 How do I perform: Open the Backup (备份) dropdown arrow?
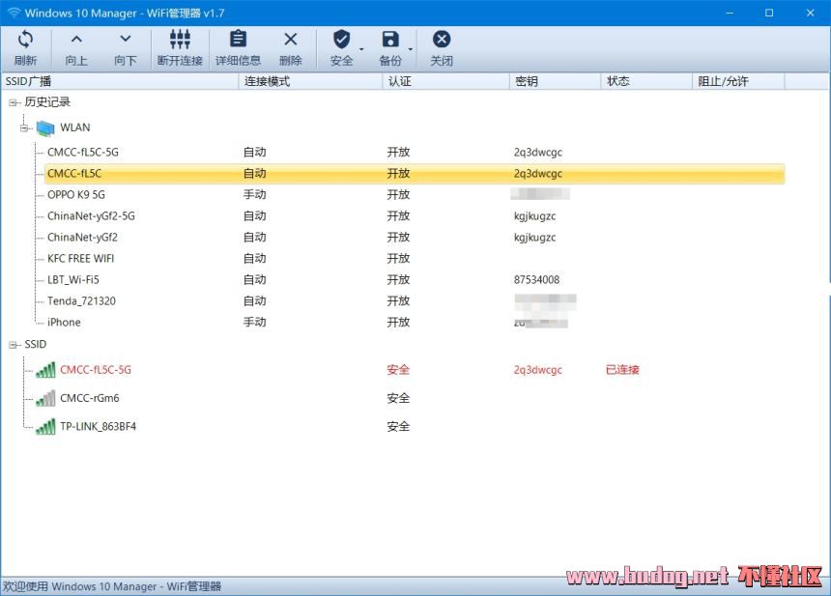(x=411, y=49)
